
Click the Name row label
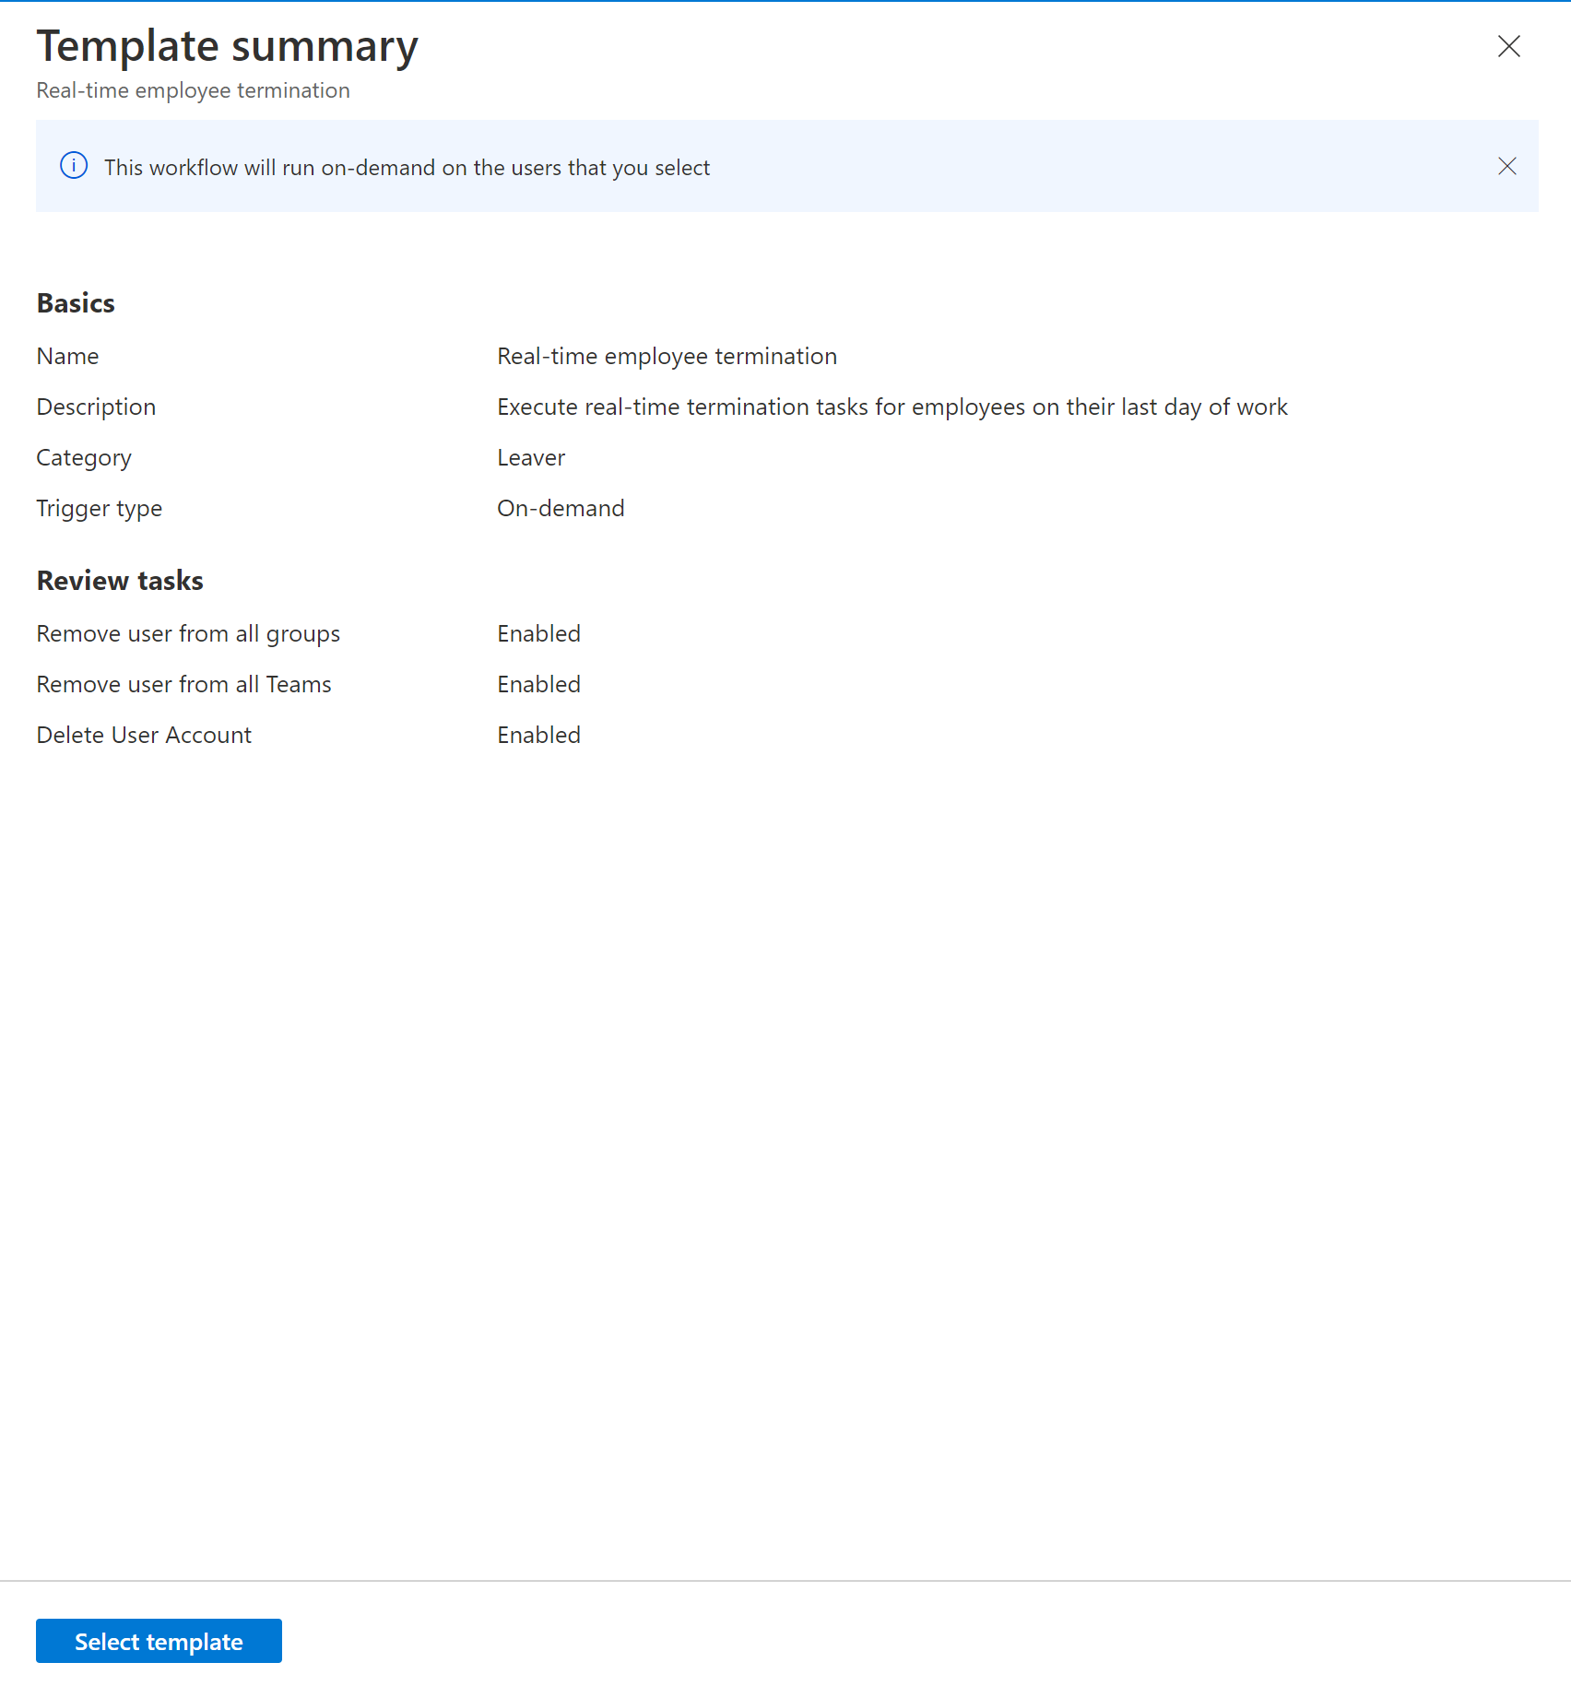pos(67,356)
